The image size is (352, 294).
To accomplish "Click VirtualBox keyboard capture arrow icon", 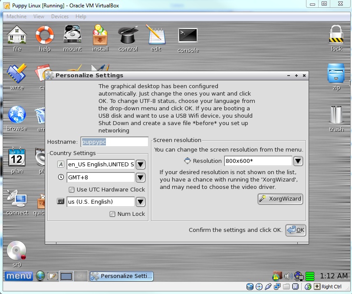I will pyautogui.click(x=317, y=287).
